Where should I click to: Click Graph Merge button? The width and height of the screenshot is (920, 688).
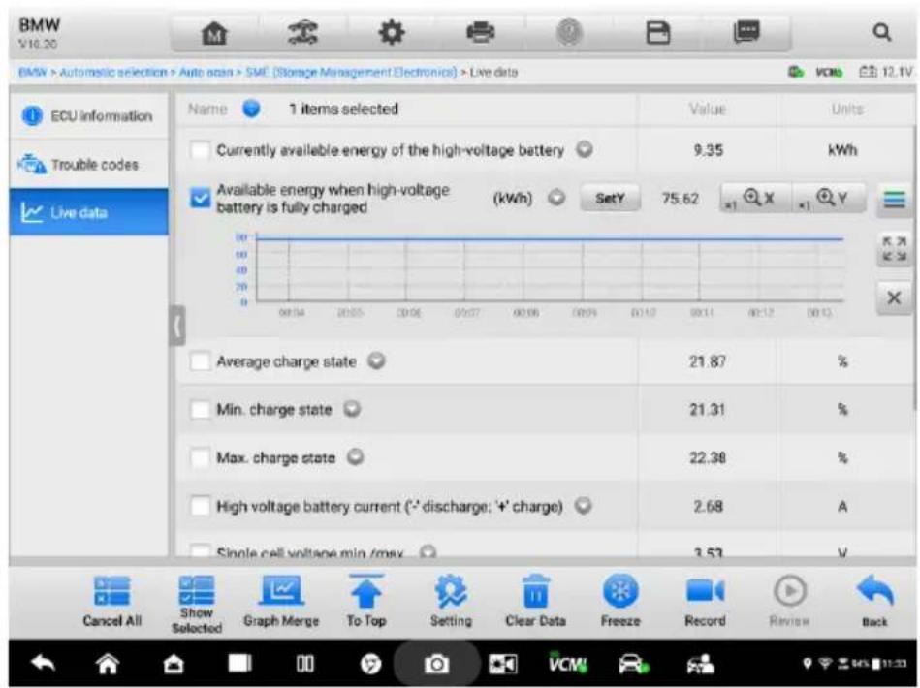click(x=281, y=601)
